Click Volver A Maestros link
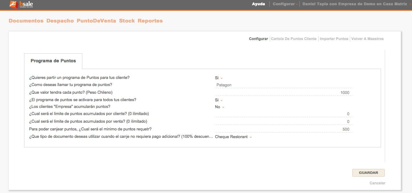This screenshot has height=193, width=412. (x=367, y=39)
